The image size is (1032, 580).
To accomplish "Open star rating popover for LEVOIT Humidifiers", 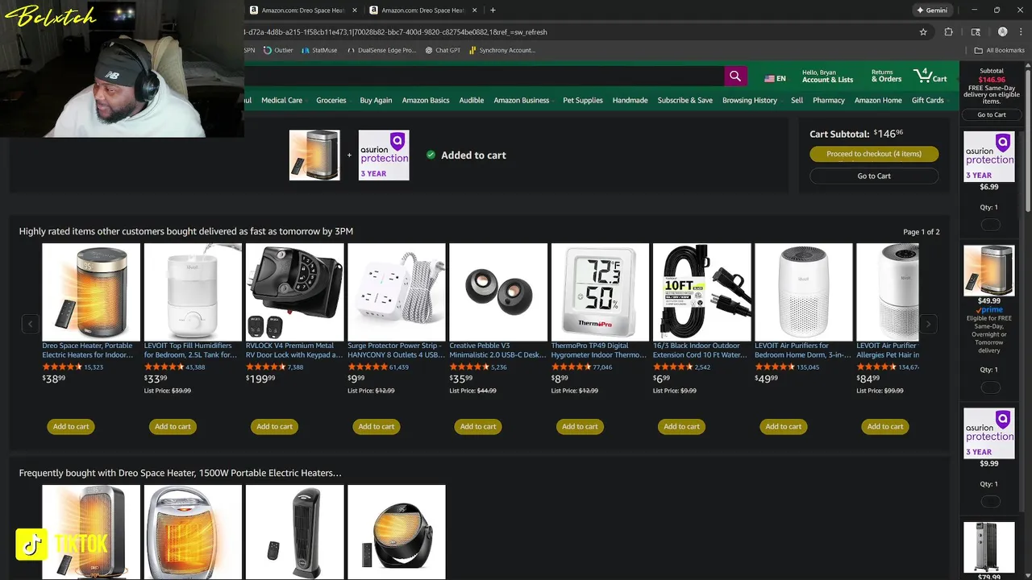I will pyautogui.click(x=164, y=367).
